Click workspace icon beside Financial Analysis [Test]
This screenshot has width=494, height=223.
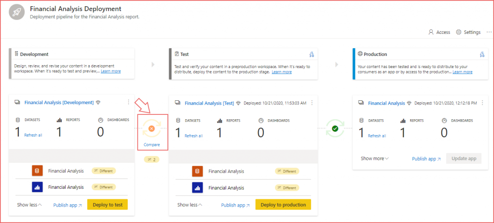pos(178,103)
